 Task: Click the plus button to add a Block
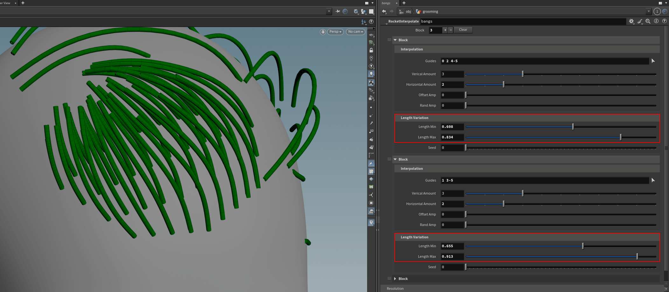(x=445, y=30)
